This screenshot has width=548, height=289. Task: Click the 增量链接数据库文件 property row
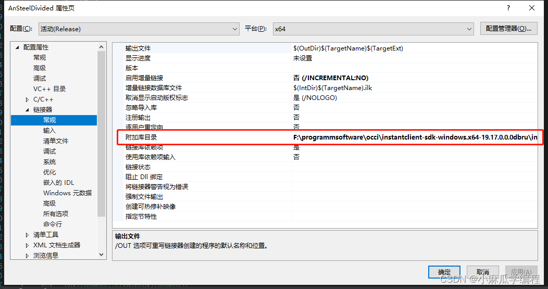(x=325, y=87)
